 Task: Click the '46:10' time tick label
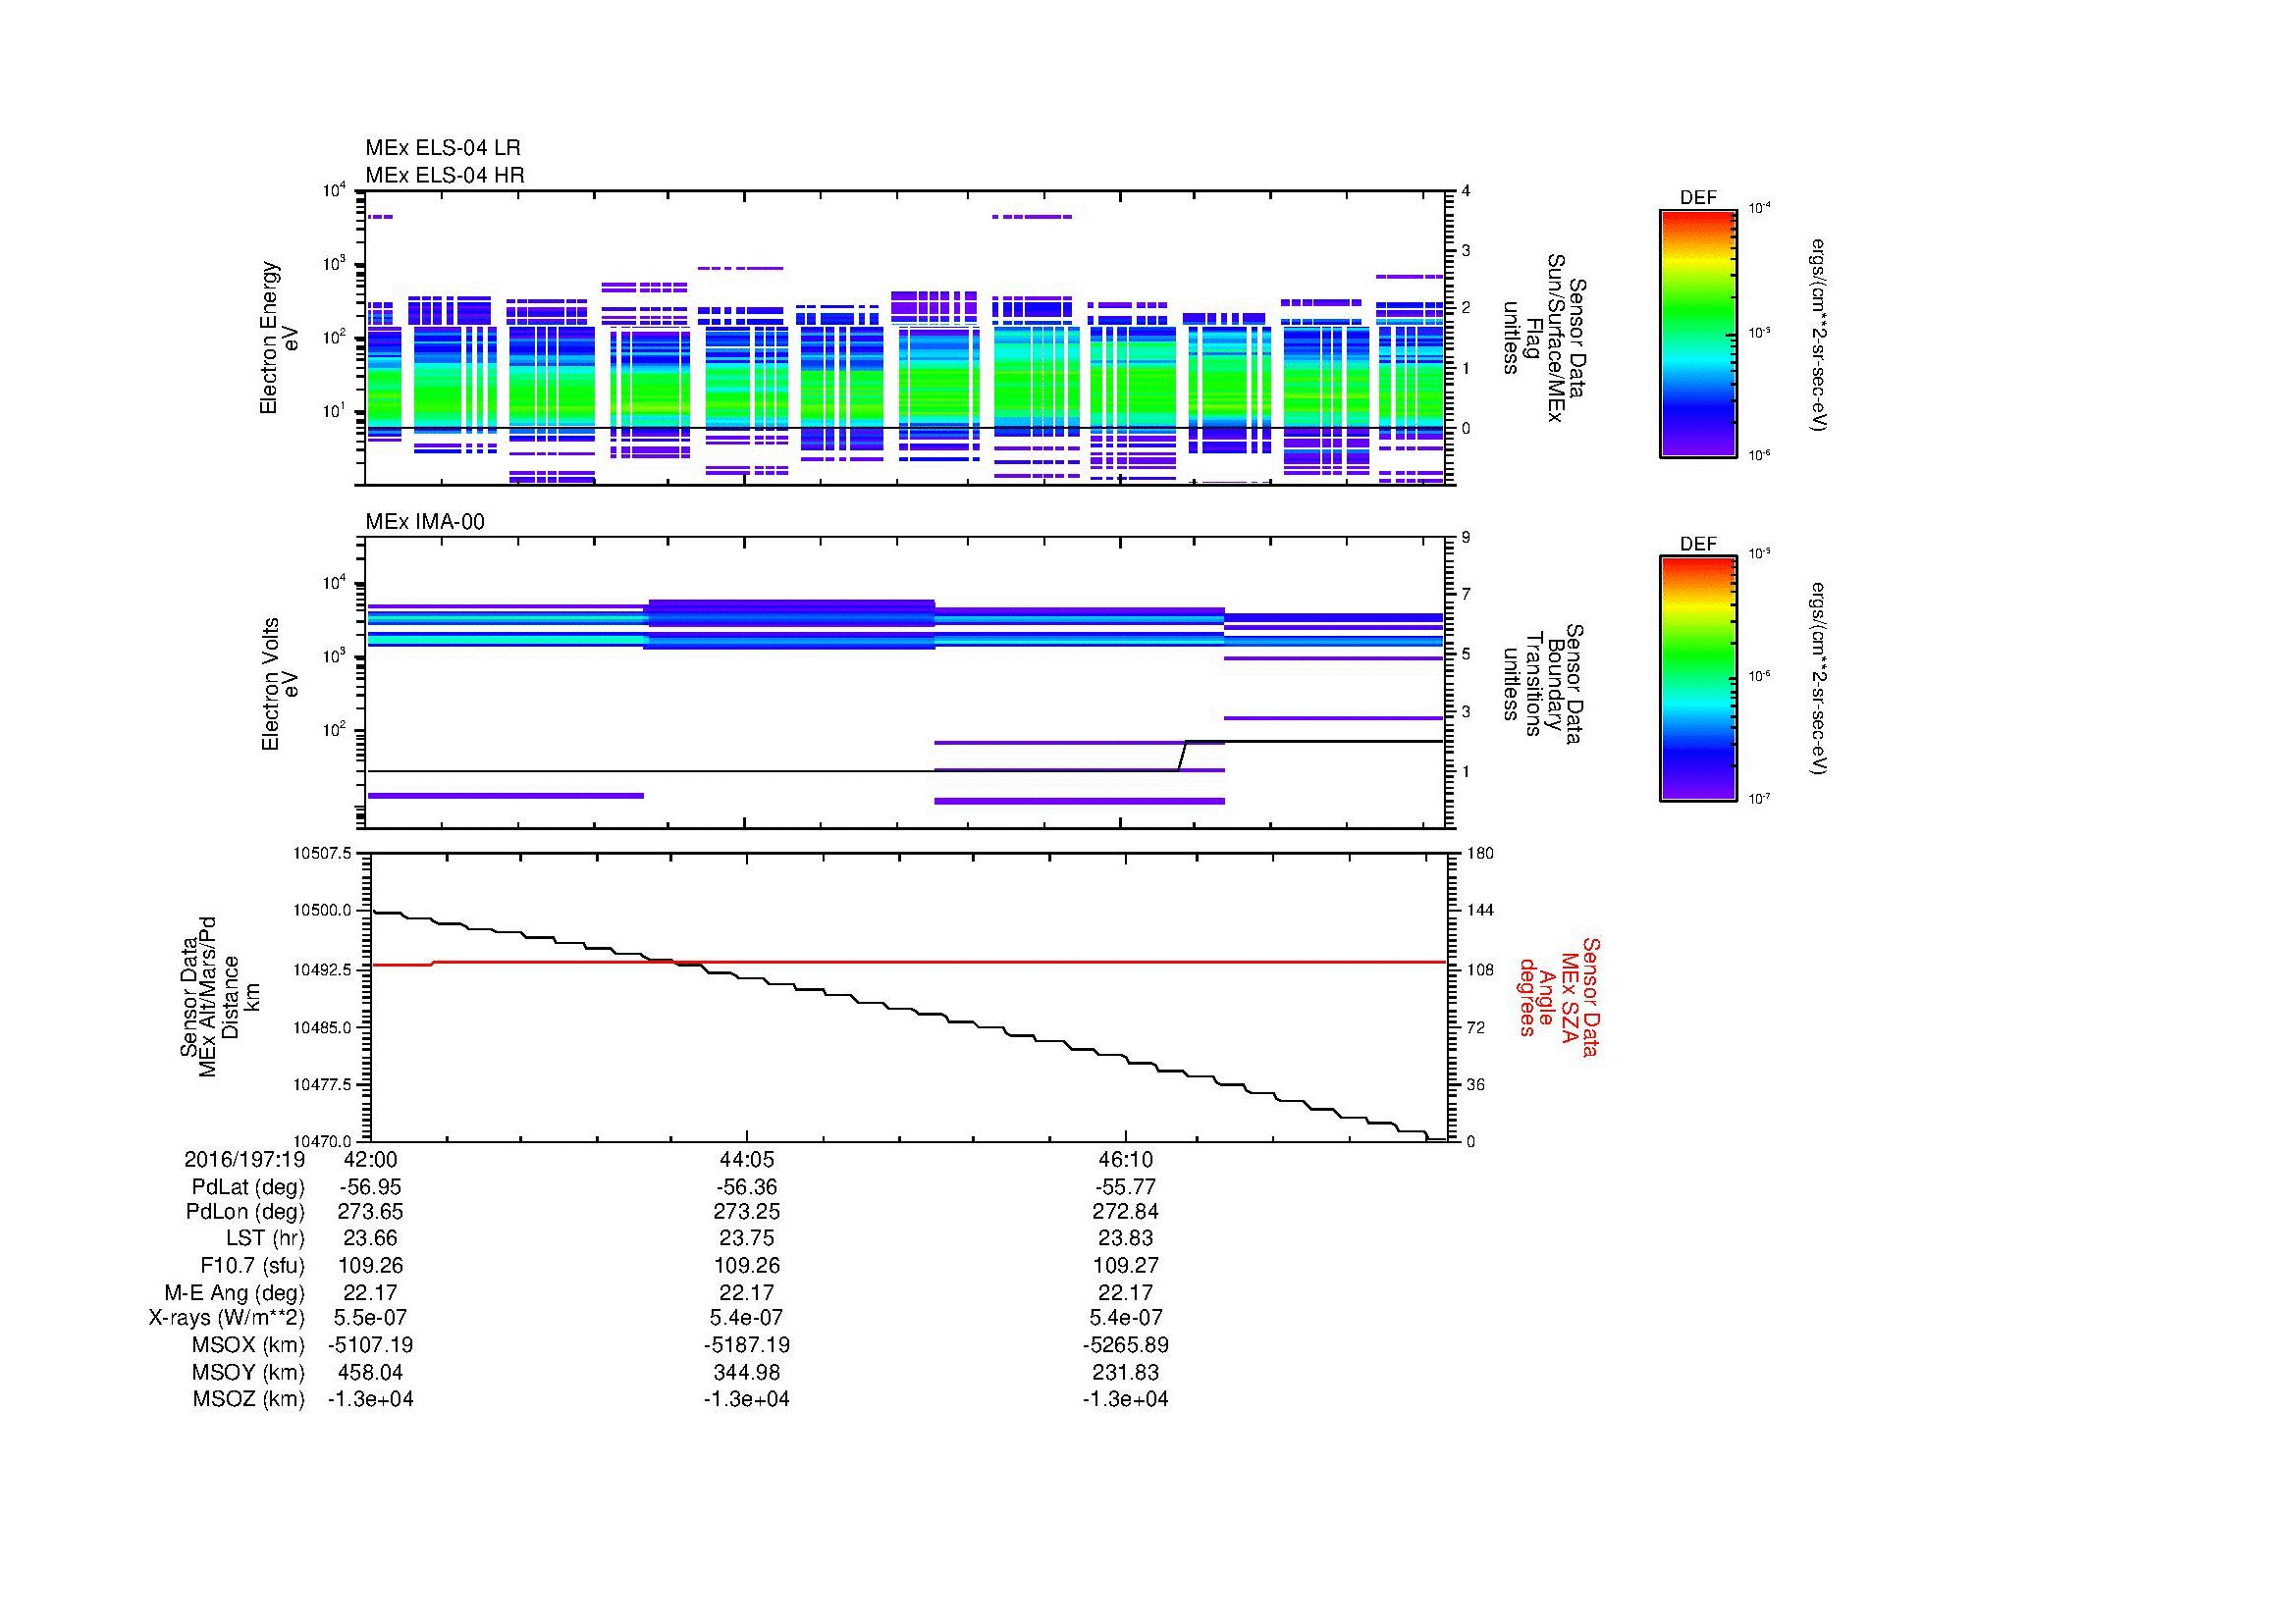coord(1126,1159)
